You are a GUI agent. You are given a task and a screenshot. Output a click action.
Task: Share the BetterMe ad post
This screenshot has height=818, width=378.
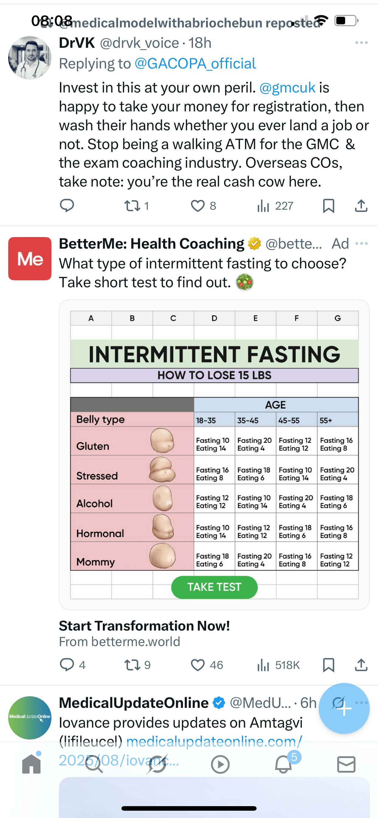pos(361,665)
